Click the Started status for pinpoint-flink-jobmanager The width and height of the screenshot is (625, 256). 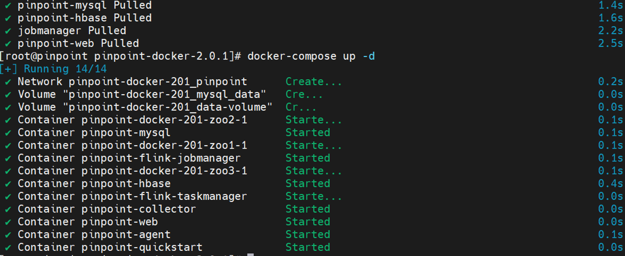(x=307, y=158)
